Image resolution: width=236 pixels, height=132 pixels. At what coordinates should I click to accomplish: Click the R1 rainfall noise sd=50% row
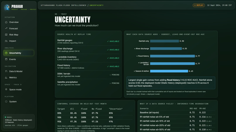pos(177,129)
